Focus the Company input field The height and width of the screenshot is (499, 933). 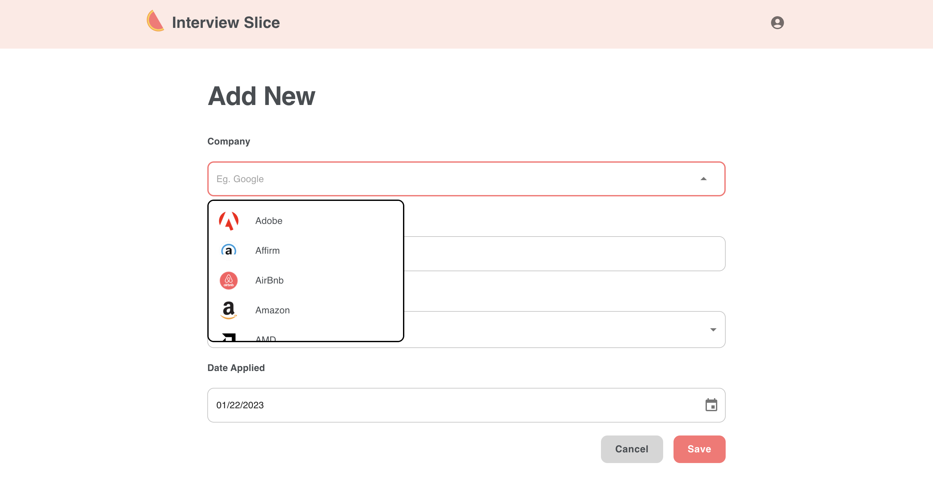pyautogui.click(x=466, y=179)
